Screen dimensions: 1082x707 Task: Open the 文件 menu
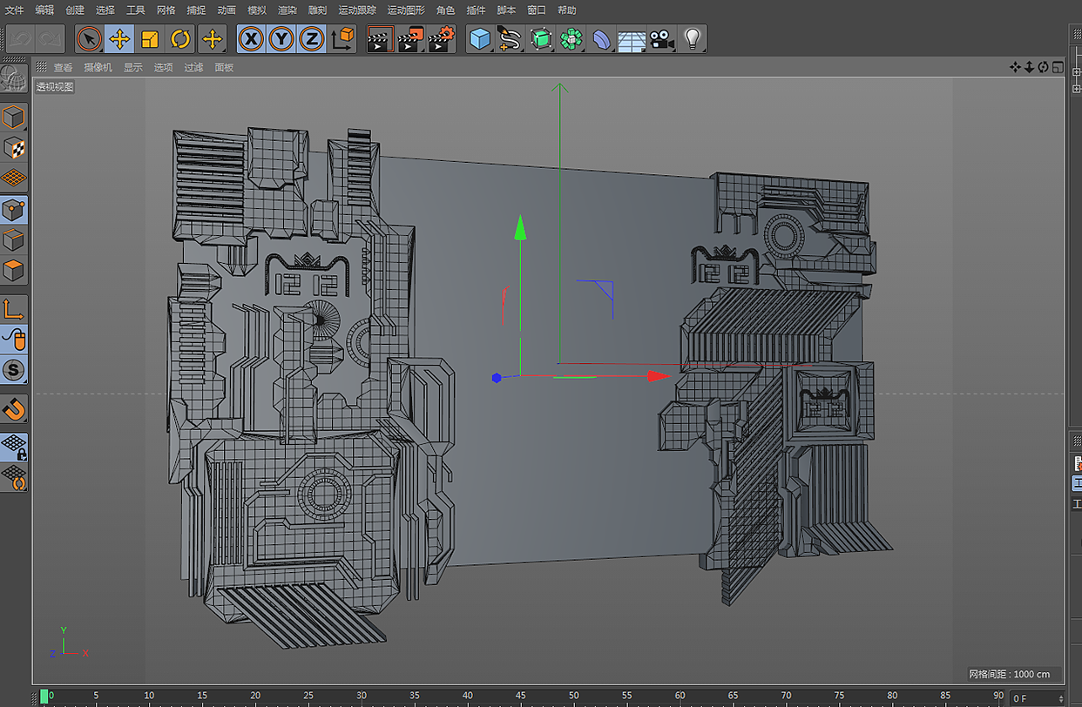[x=14, y=10]
